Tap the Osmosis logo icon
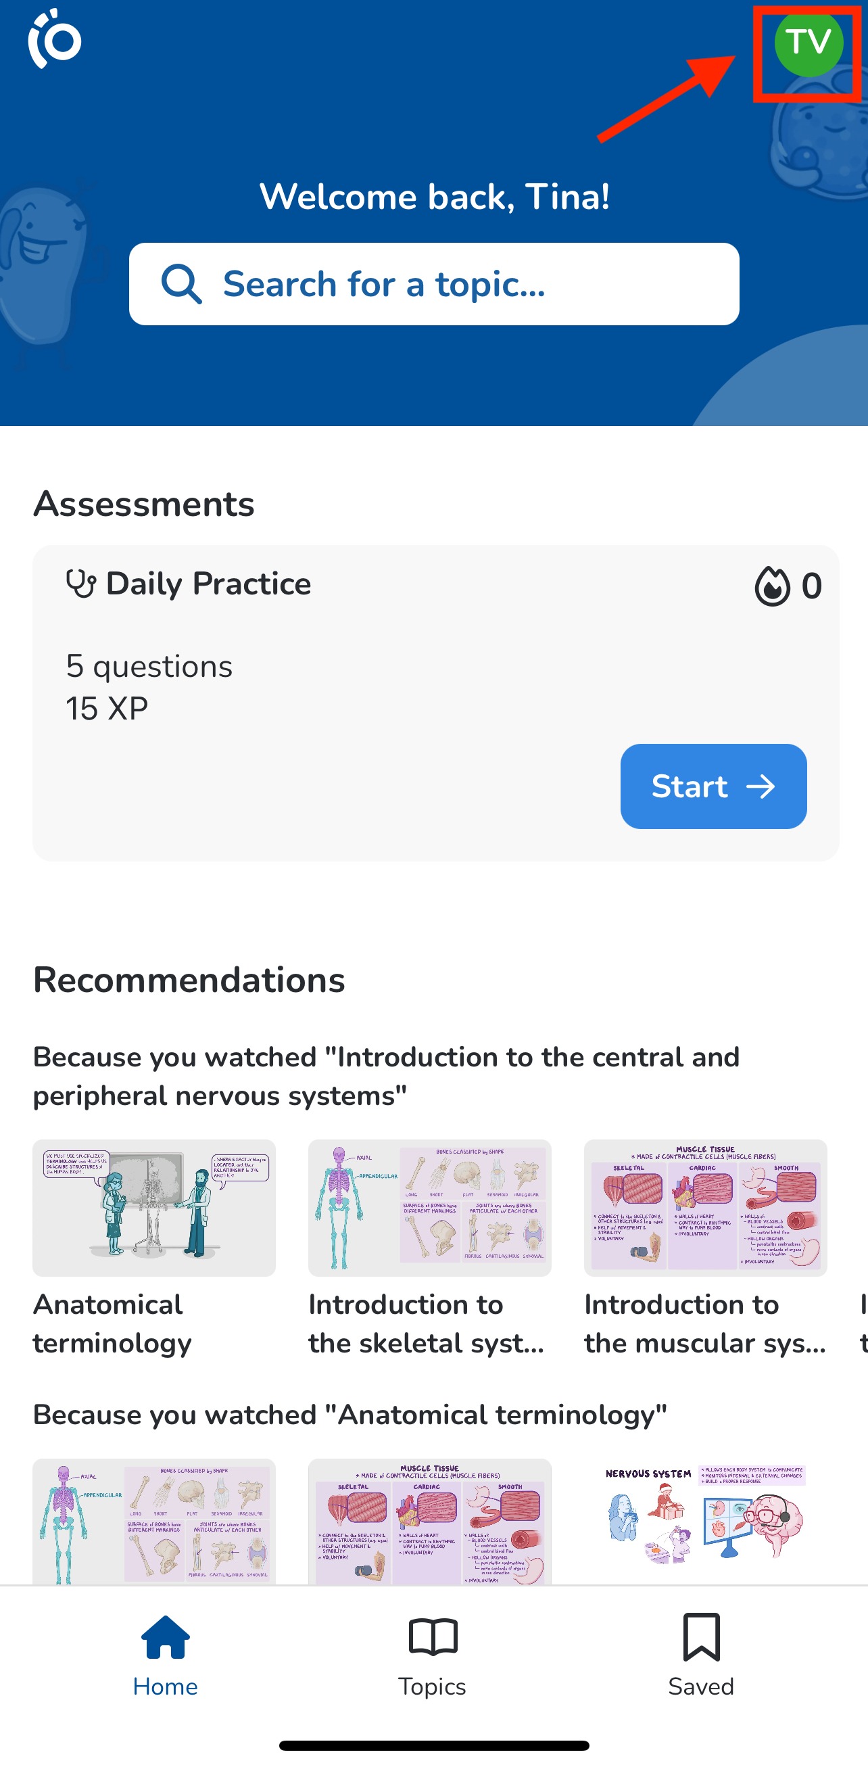Viewport: 868px width, 1767px height. coord(55,39)
